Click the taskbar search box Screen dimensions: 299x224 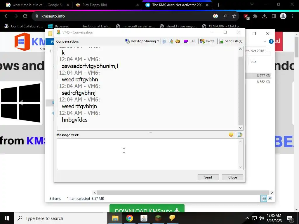tap(61, 218)
